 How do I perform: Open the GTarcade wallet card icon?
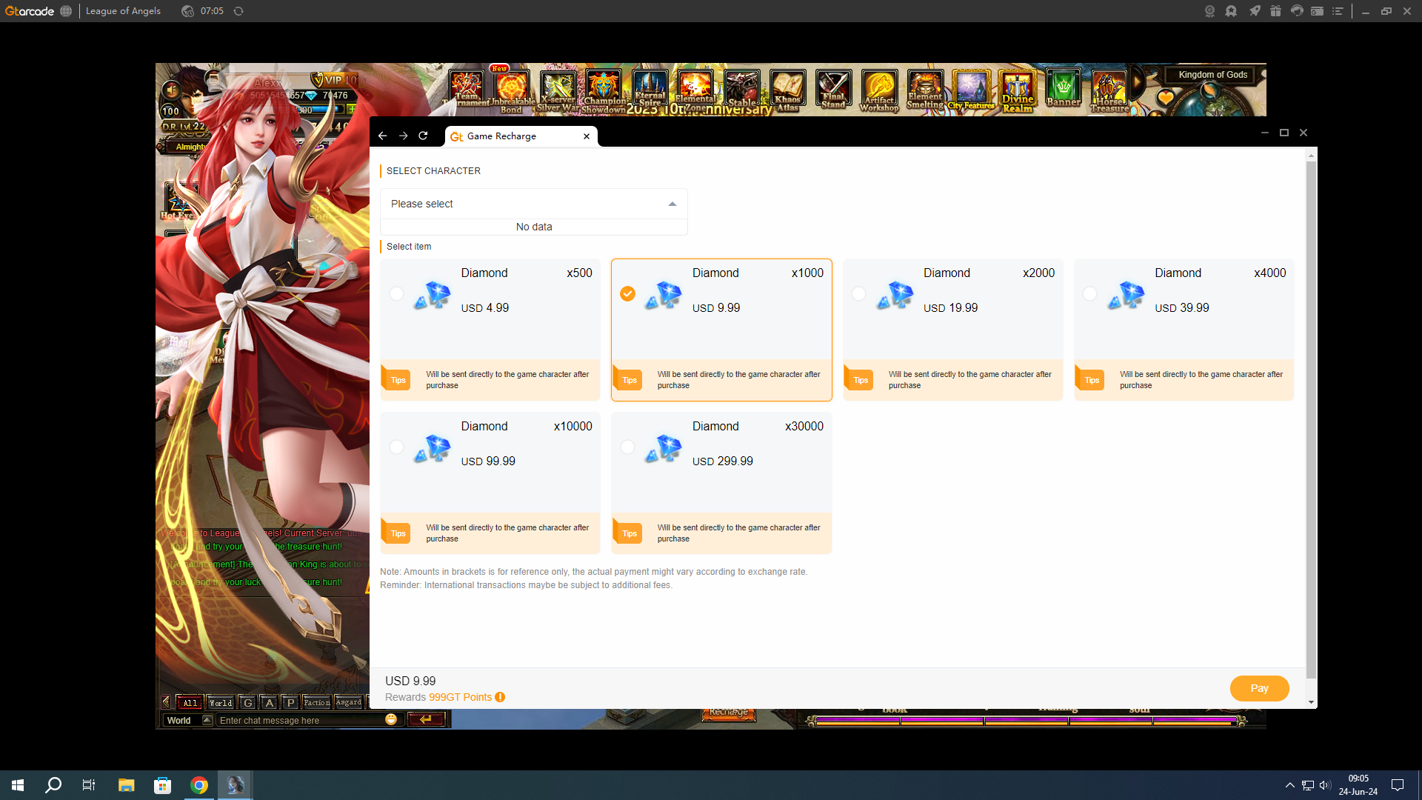1317,11
